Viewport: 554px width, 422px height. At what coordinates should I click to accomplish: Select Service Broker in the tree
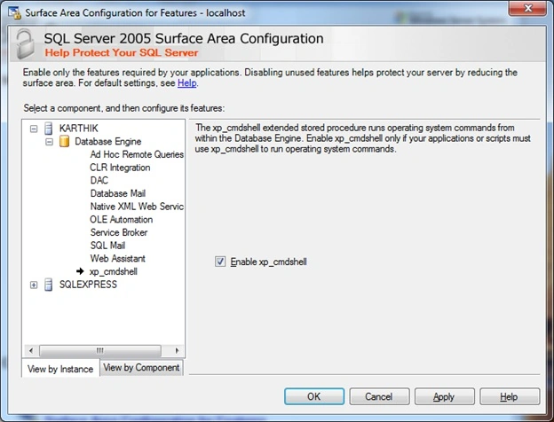[119, 232]
